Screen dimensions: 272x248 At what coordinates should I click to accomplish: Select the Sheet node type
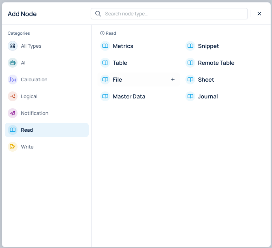(x=206, y=80)
